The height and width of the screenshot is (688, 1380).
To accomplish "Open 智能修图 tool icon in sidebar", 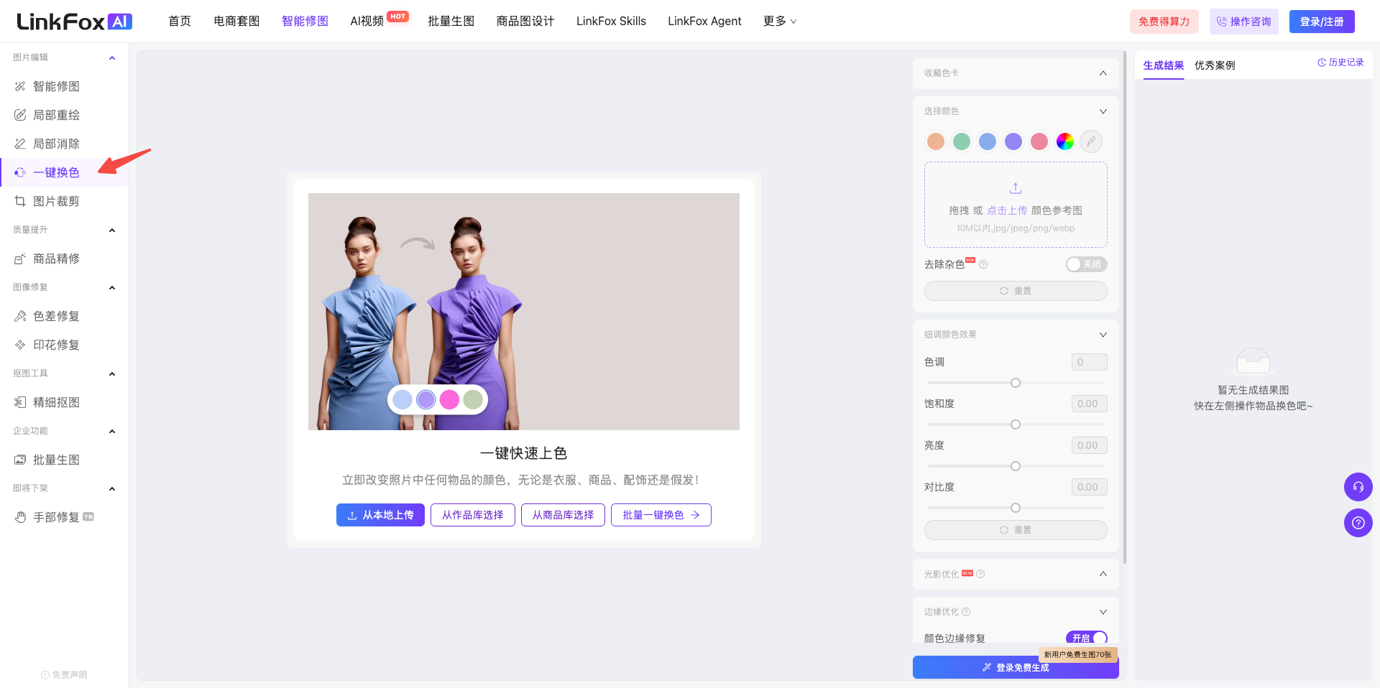I will pos(20,86).
